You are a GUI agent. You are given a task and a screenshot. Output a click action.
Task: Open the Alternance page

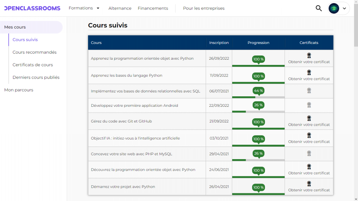point(120,8)
